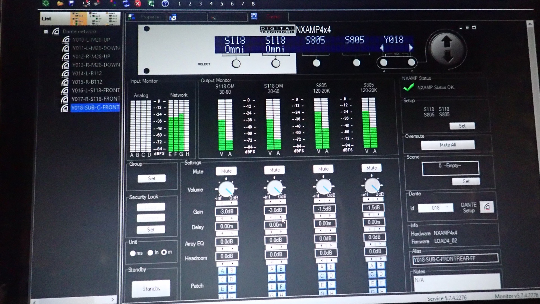The height and width of the screenshot is (304, 540).
Task: Select Y016-L-S118-FRONT in the device tree
Action: (95, 90)
